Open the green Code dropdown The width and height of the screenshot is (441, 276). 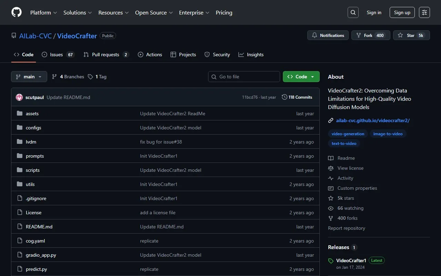301,77
